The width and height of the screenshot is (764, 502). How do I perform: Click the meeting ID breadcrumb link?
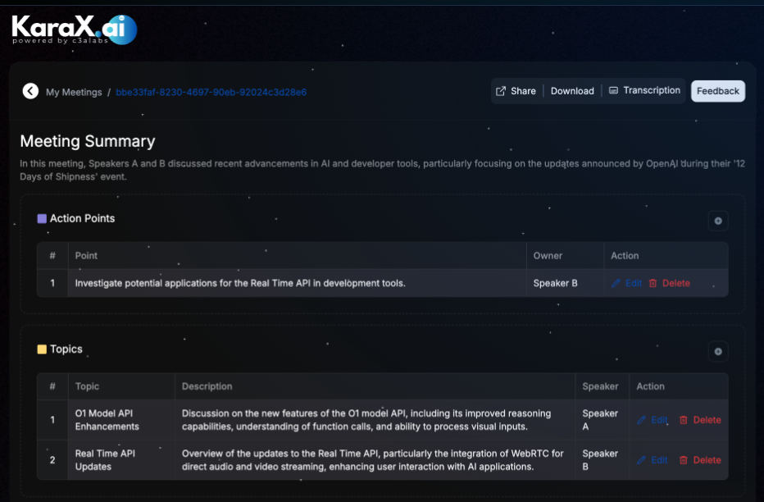(211, 92)
